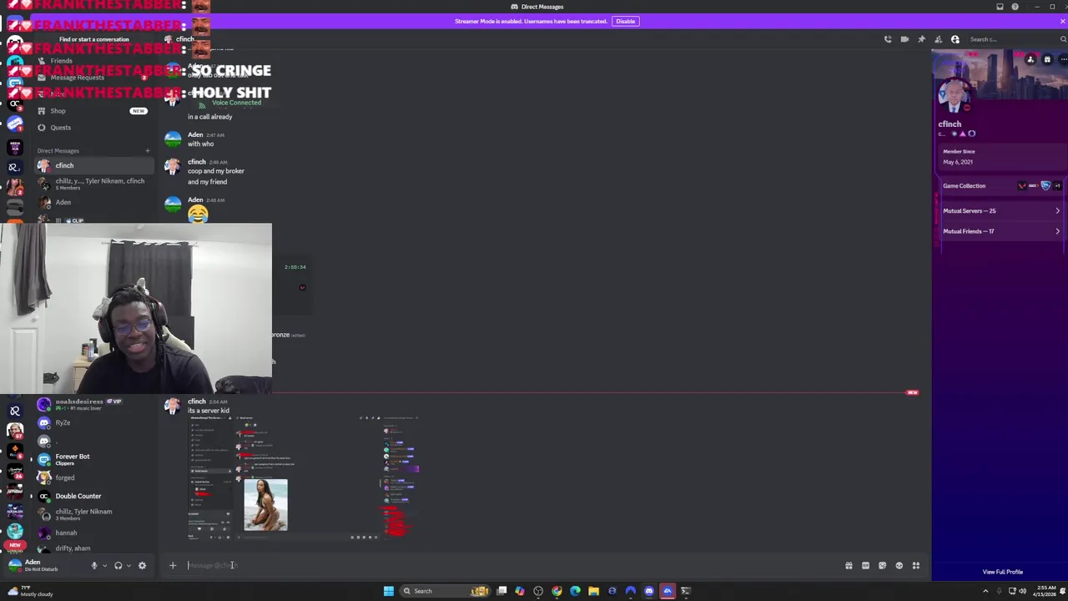Screen dimensions: 1068x601
Task: Open chillz, Tyler Niknam group chat
Action: pyautogui.click(x=93, y=514)
